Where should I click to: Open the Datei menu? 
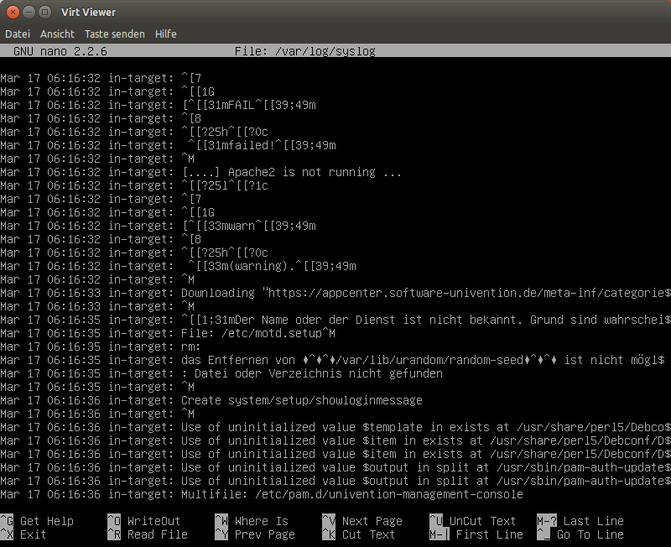pos(17,34)
